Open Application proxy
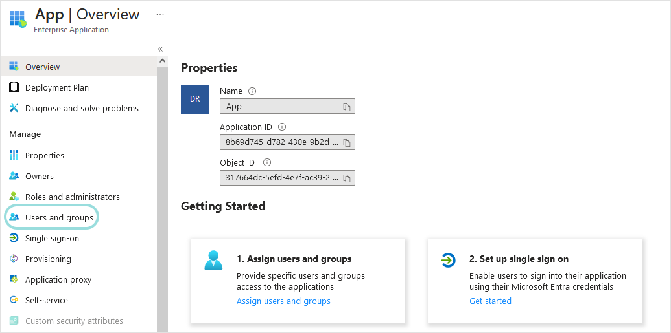 click(x=58, y=279)
